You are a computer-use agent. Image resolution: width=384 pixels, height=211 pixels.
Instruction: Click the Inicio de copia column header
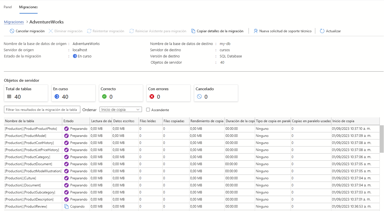pyautogui.click(x=355, y=121)
